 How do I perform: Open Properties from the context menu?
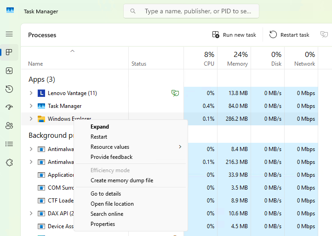pos(131,224)
